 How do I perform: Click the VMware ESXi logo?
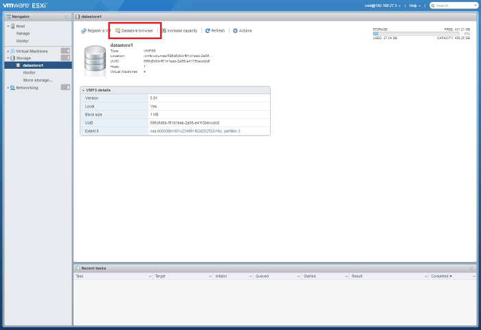[x=25, y=5]
